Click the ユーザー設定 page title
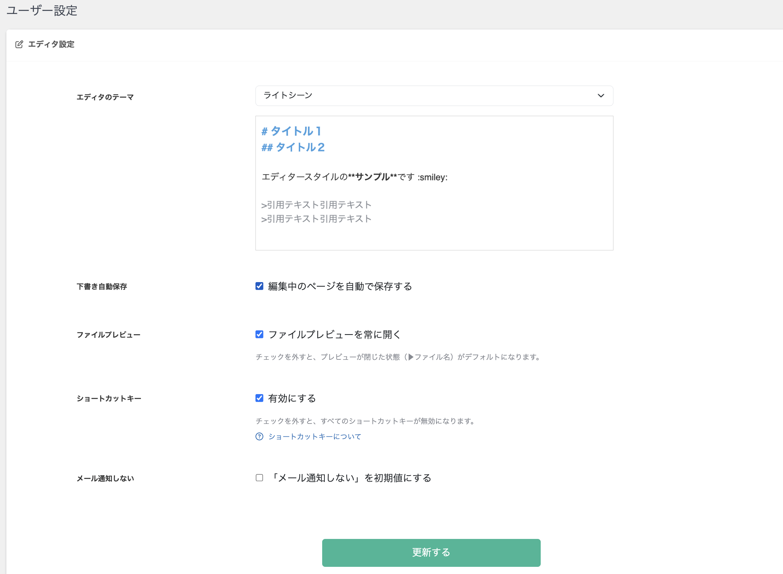 coord(42,11)
